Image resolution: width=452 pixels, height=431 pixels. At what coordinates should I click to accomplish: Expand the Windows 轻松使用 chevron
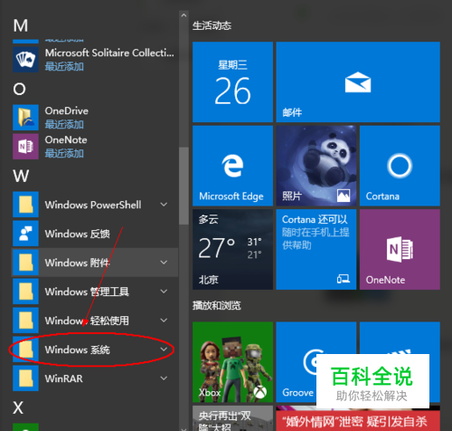[x=164, y=321]
